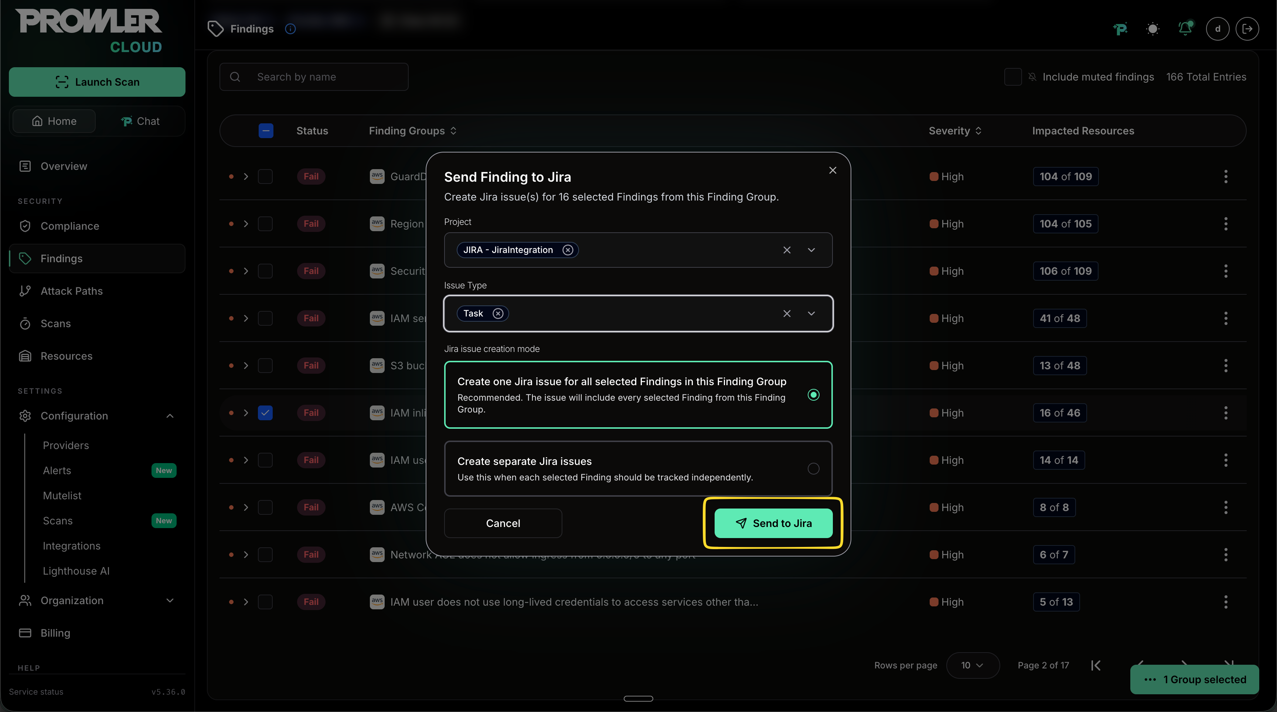
Task: Click the Search by name field
Action: coord(314,77)
